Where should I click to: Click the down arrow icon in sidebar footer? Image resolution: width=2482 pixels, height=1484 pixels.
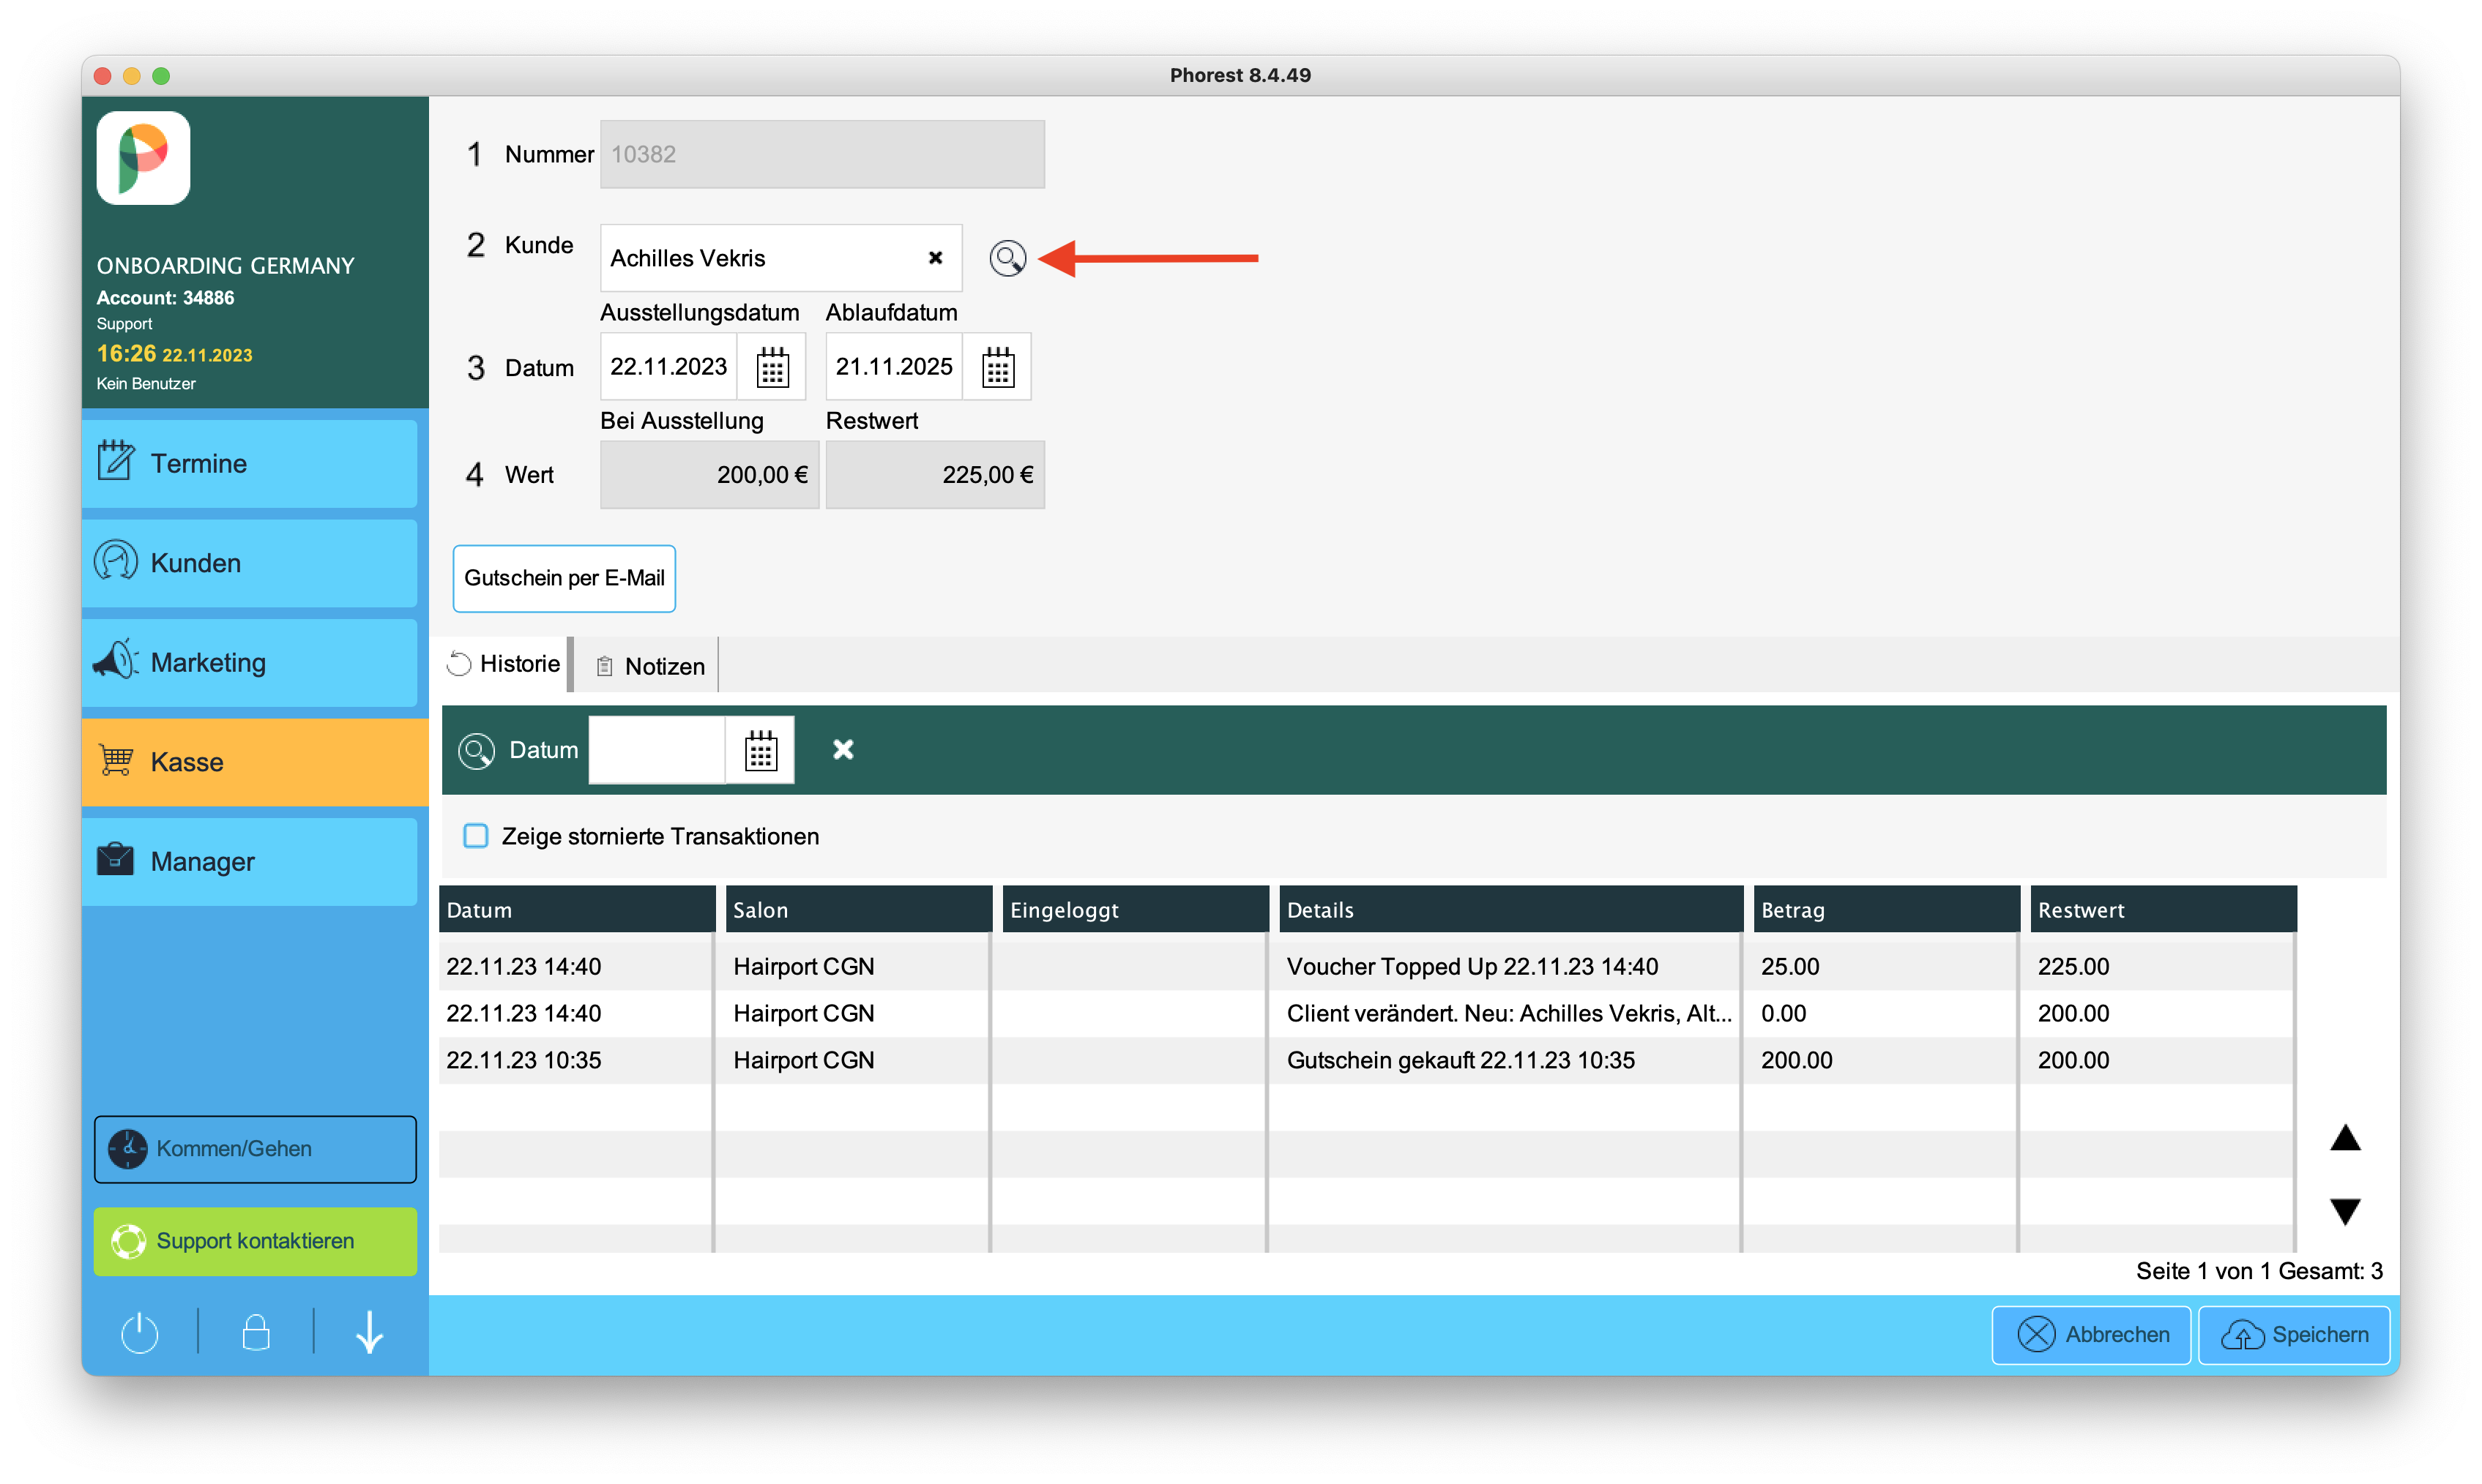pos(370,1333)
